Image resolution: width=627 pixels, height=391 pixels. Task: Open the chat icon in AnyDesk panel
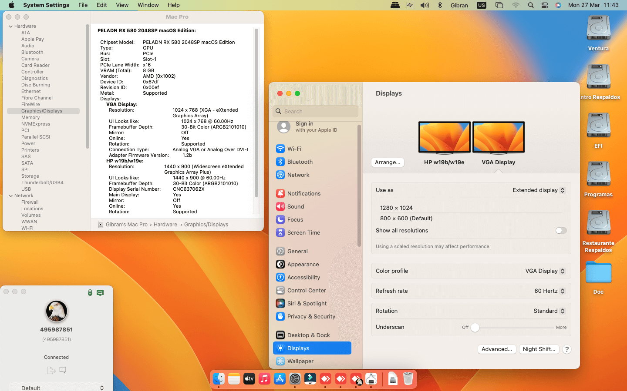(63, 370)
